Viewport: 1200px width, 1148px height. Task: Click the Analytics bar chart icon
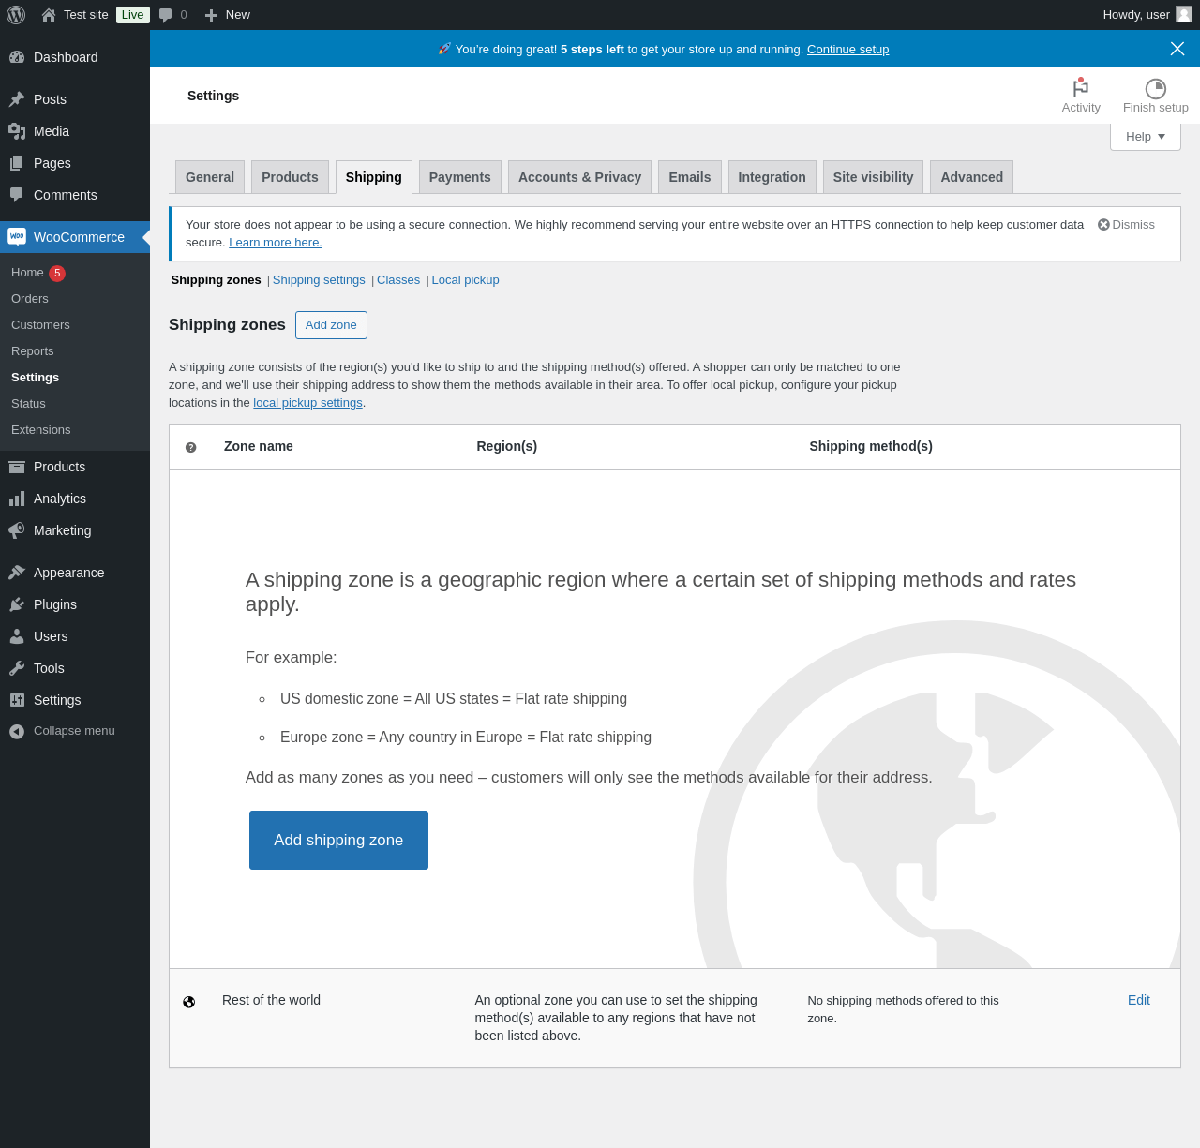coord(17,499)
